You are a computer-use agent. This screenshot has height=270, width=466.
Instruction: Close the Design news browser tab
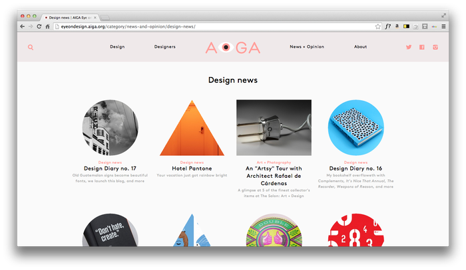coord(95,17)
